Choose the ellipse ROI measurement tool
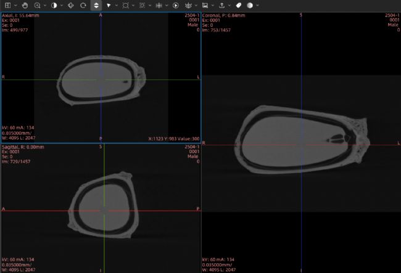 [x=126, y=5]
